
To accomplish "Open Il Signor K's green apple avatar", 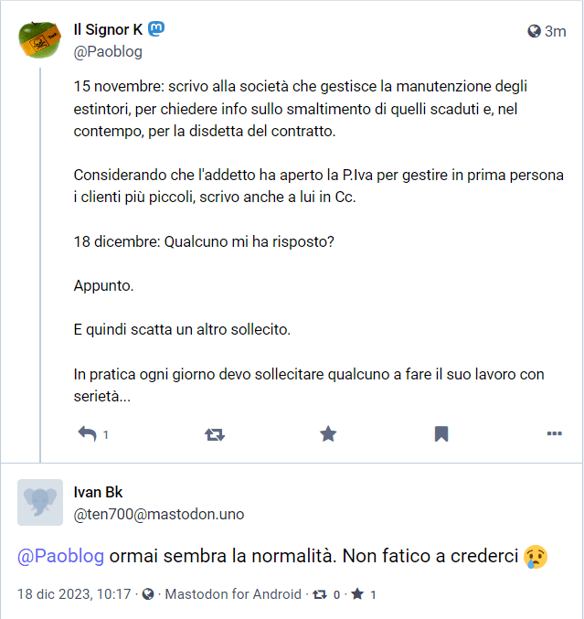I will coord(41,37).
